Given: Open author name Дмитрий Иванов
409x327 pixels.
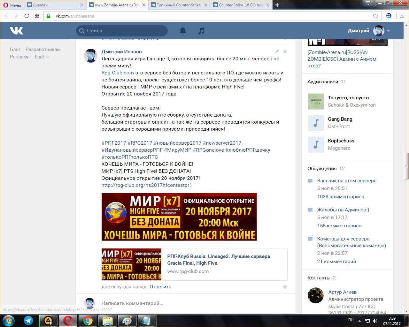Looking at the screenshot, I should click(x=121, y=52).
